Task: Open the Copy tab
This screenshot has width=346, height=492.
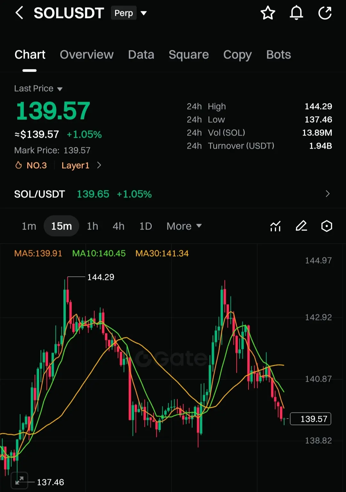Action: (x=237, y=55)
